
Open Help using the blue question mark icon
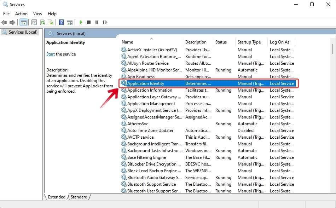tap(62, 22)
